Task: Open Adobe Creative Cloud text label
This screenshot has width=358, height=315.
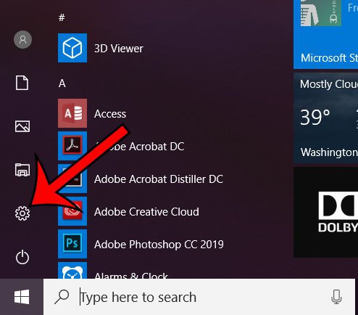Action: [146, 212]
